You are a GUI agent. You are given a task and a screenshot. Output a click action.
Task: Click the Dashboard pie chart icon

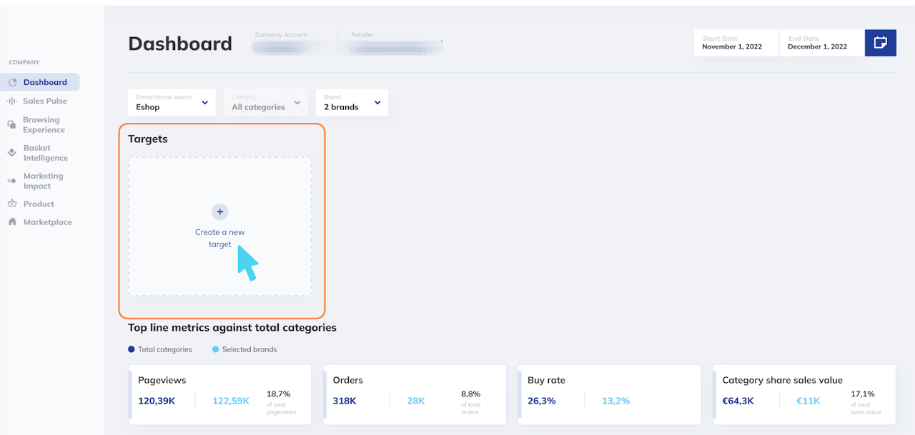click(x=12, y=83)
